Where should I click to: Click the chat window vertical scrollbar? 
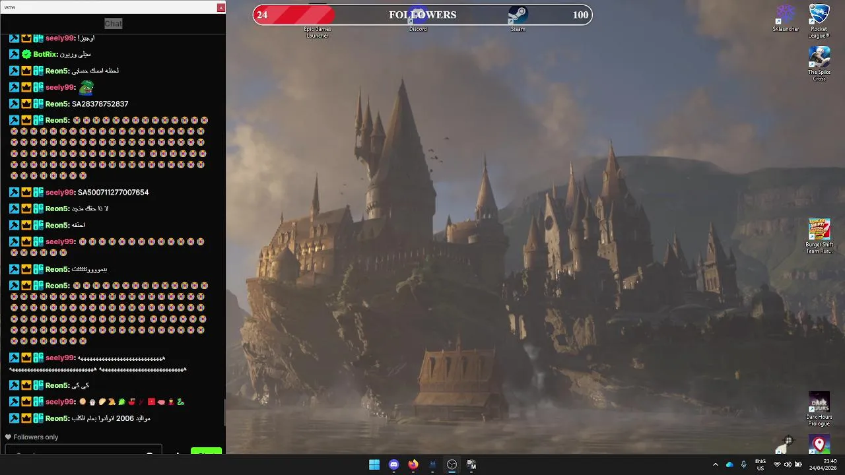pyautogui.click(x=224, y=413)
